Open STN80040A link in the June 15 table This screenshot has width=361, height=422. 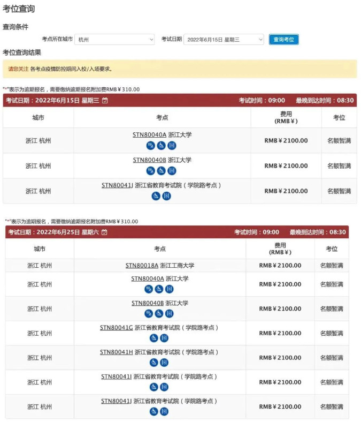(x=149, y=135)
